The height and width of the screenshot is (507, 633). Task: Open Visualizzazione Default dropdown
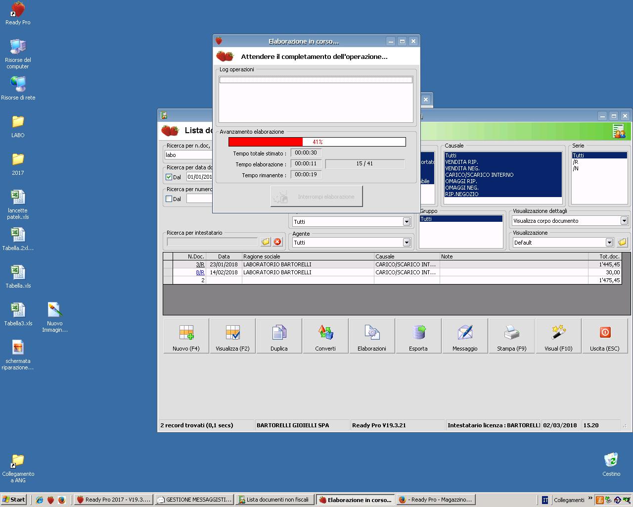pos(609,242)
